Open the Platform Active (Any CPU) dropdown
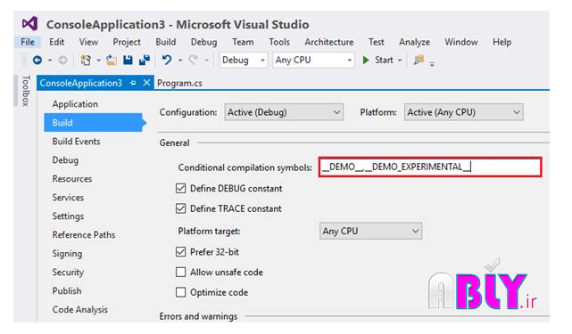 [464, 112]
